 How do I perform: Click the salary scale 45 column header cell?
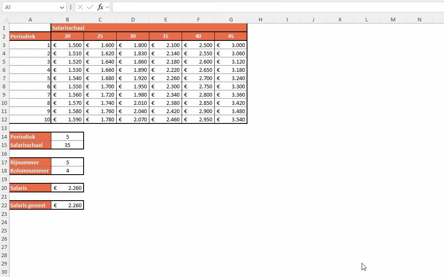click(231, 36)
